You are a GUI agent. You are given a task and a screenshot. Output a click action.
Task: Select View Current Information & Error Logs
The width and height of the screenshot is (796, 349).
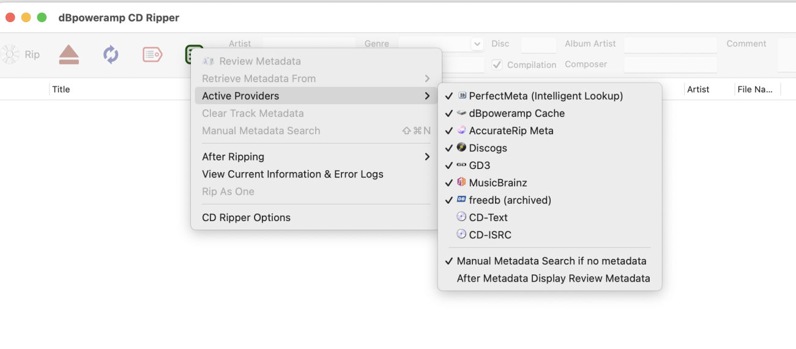point(292,174)
